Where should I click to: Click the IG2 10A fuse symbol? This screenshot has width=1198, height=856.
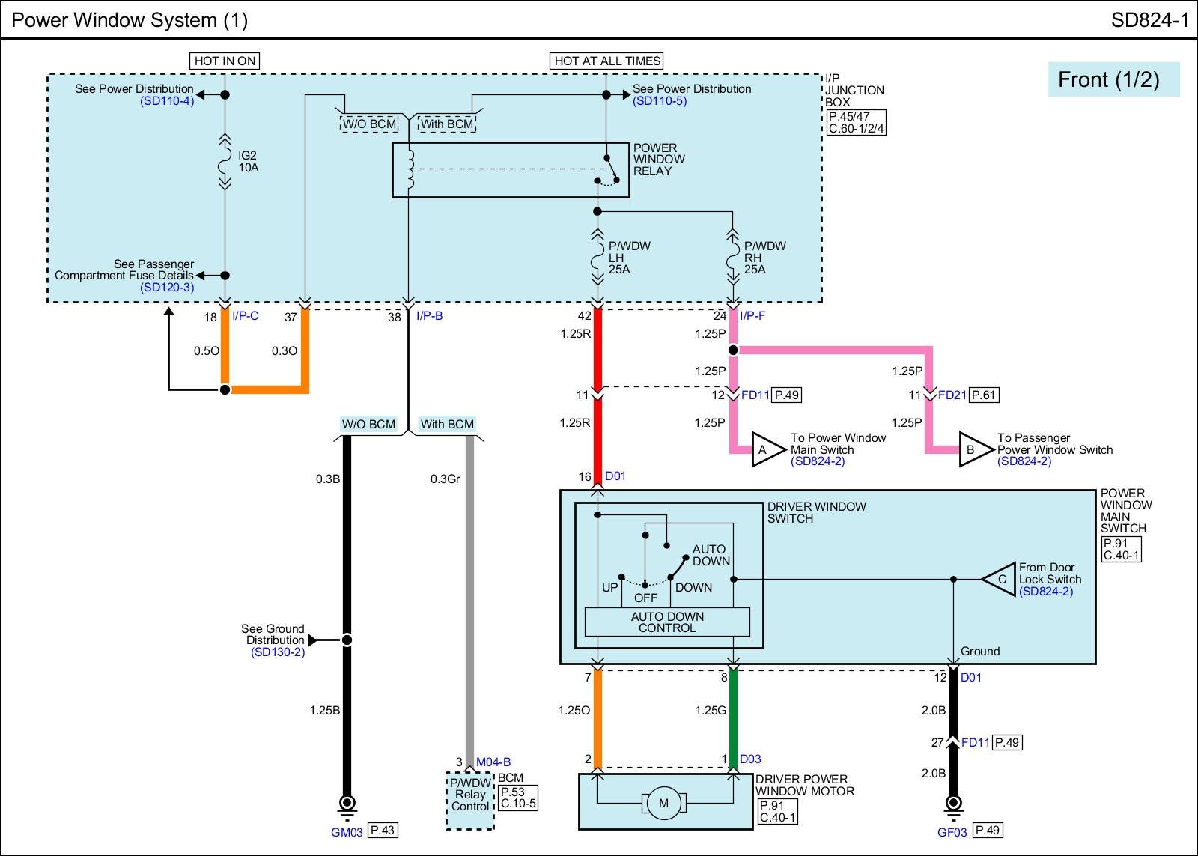225,161
